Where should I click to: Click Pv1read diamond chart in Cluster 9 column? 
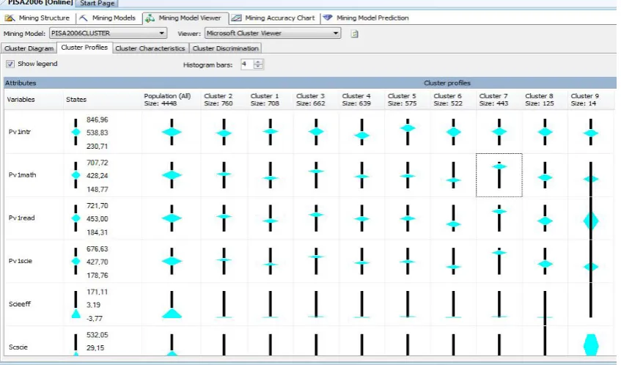click(x=590, y=221)
